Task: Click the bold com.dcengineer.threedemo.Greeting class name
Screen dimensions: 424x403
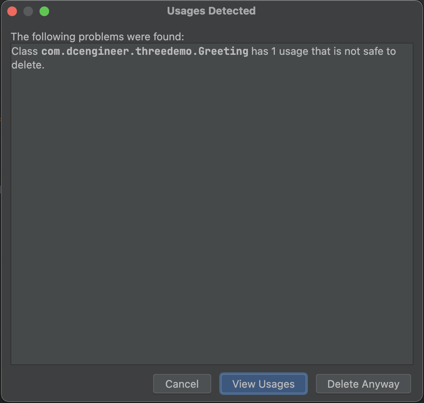Action: tap(145, 52)
